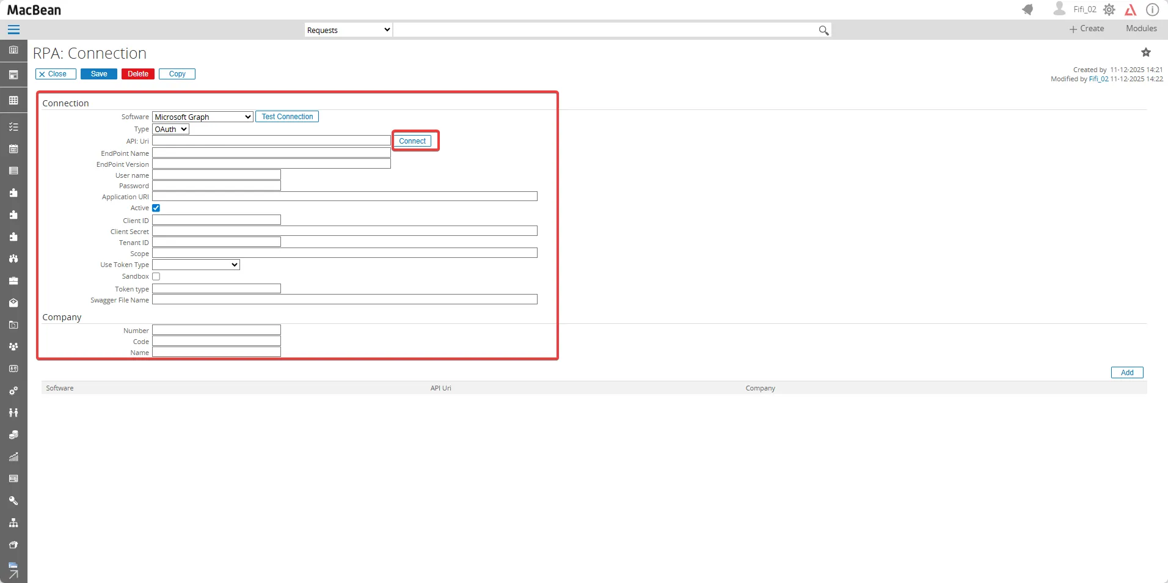Uncheck the Active checkbox
The image size is (1168, 583).
156,208
